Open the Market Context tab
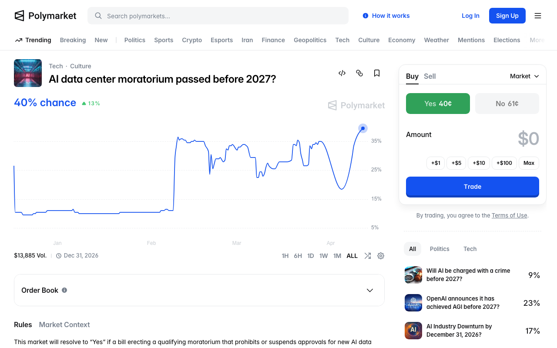Viewport: 557px width, 348px height. 64,325
